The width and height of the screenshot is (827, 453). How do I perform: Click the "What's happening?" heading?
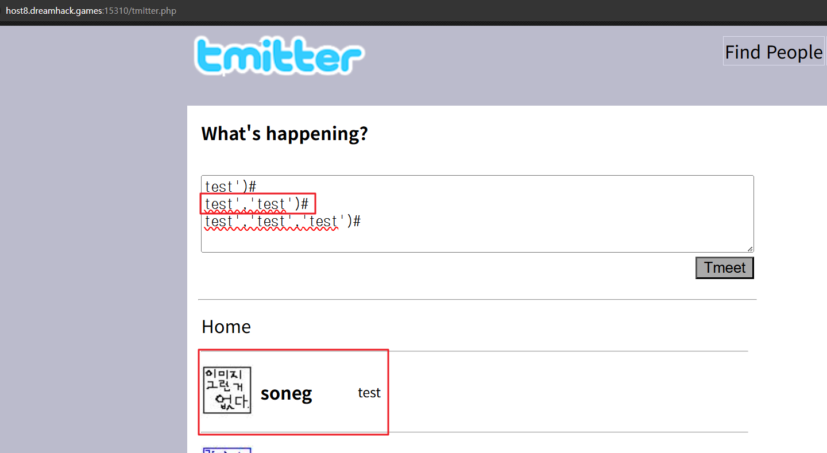(x=284, y=134)
